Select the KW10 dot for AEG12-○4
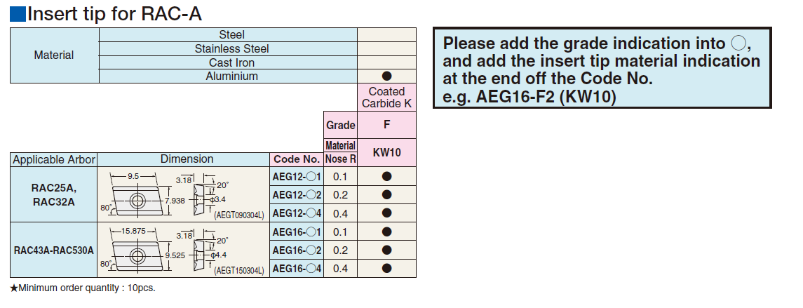 tap(386, 213)
